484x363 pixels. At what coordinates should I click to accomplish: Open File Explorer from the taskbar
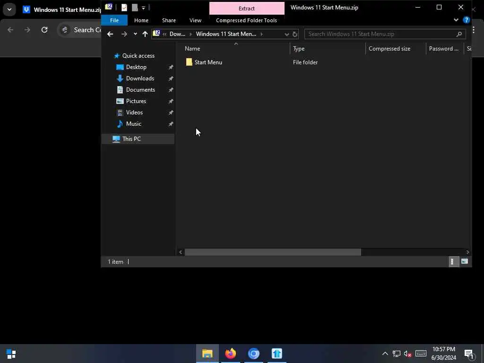(207, 354)
